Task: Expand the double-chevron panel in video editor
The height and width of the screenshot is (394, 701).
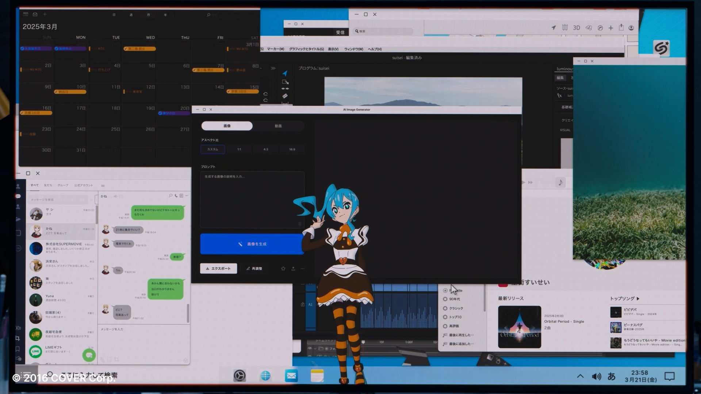Action: pyautogui.click(x=273, y=68)
